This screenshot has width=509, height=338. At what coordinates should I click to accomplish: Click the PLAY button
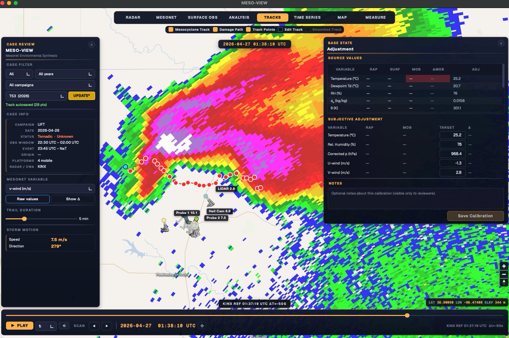pos(20,326)
